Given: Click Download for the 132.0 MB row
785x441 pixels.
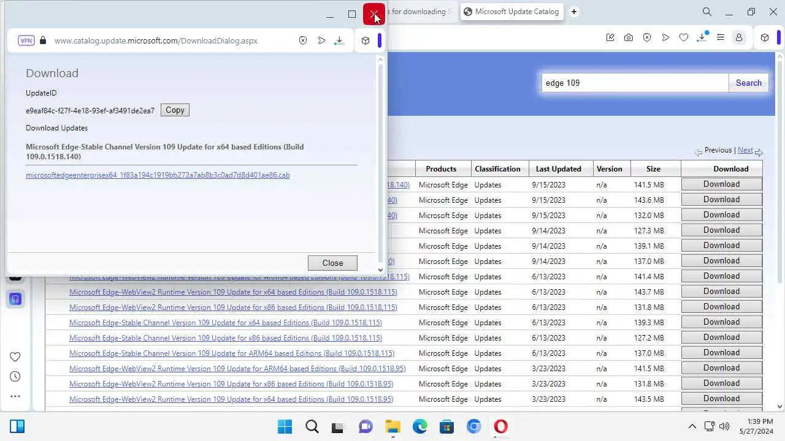Looking at the screenshot, I should click(x=721, y=215).
